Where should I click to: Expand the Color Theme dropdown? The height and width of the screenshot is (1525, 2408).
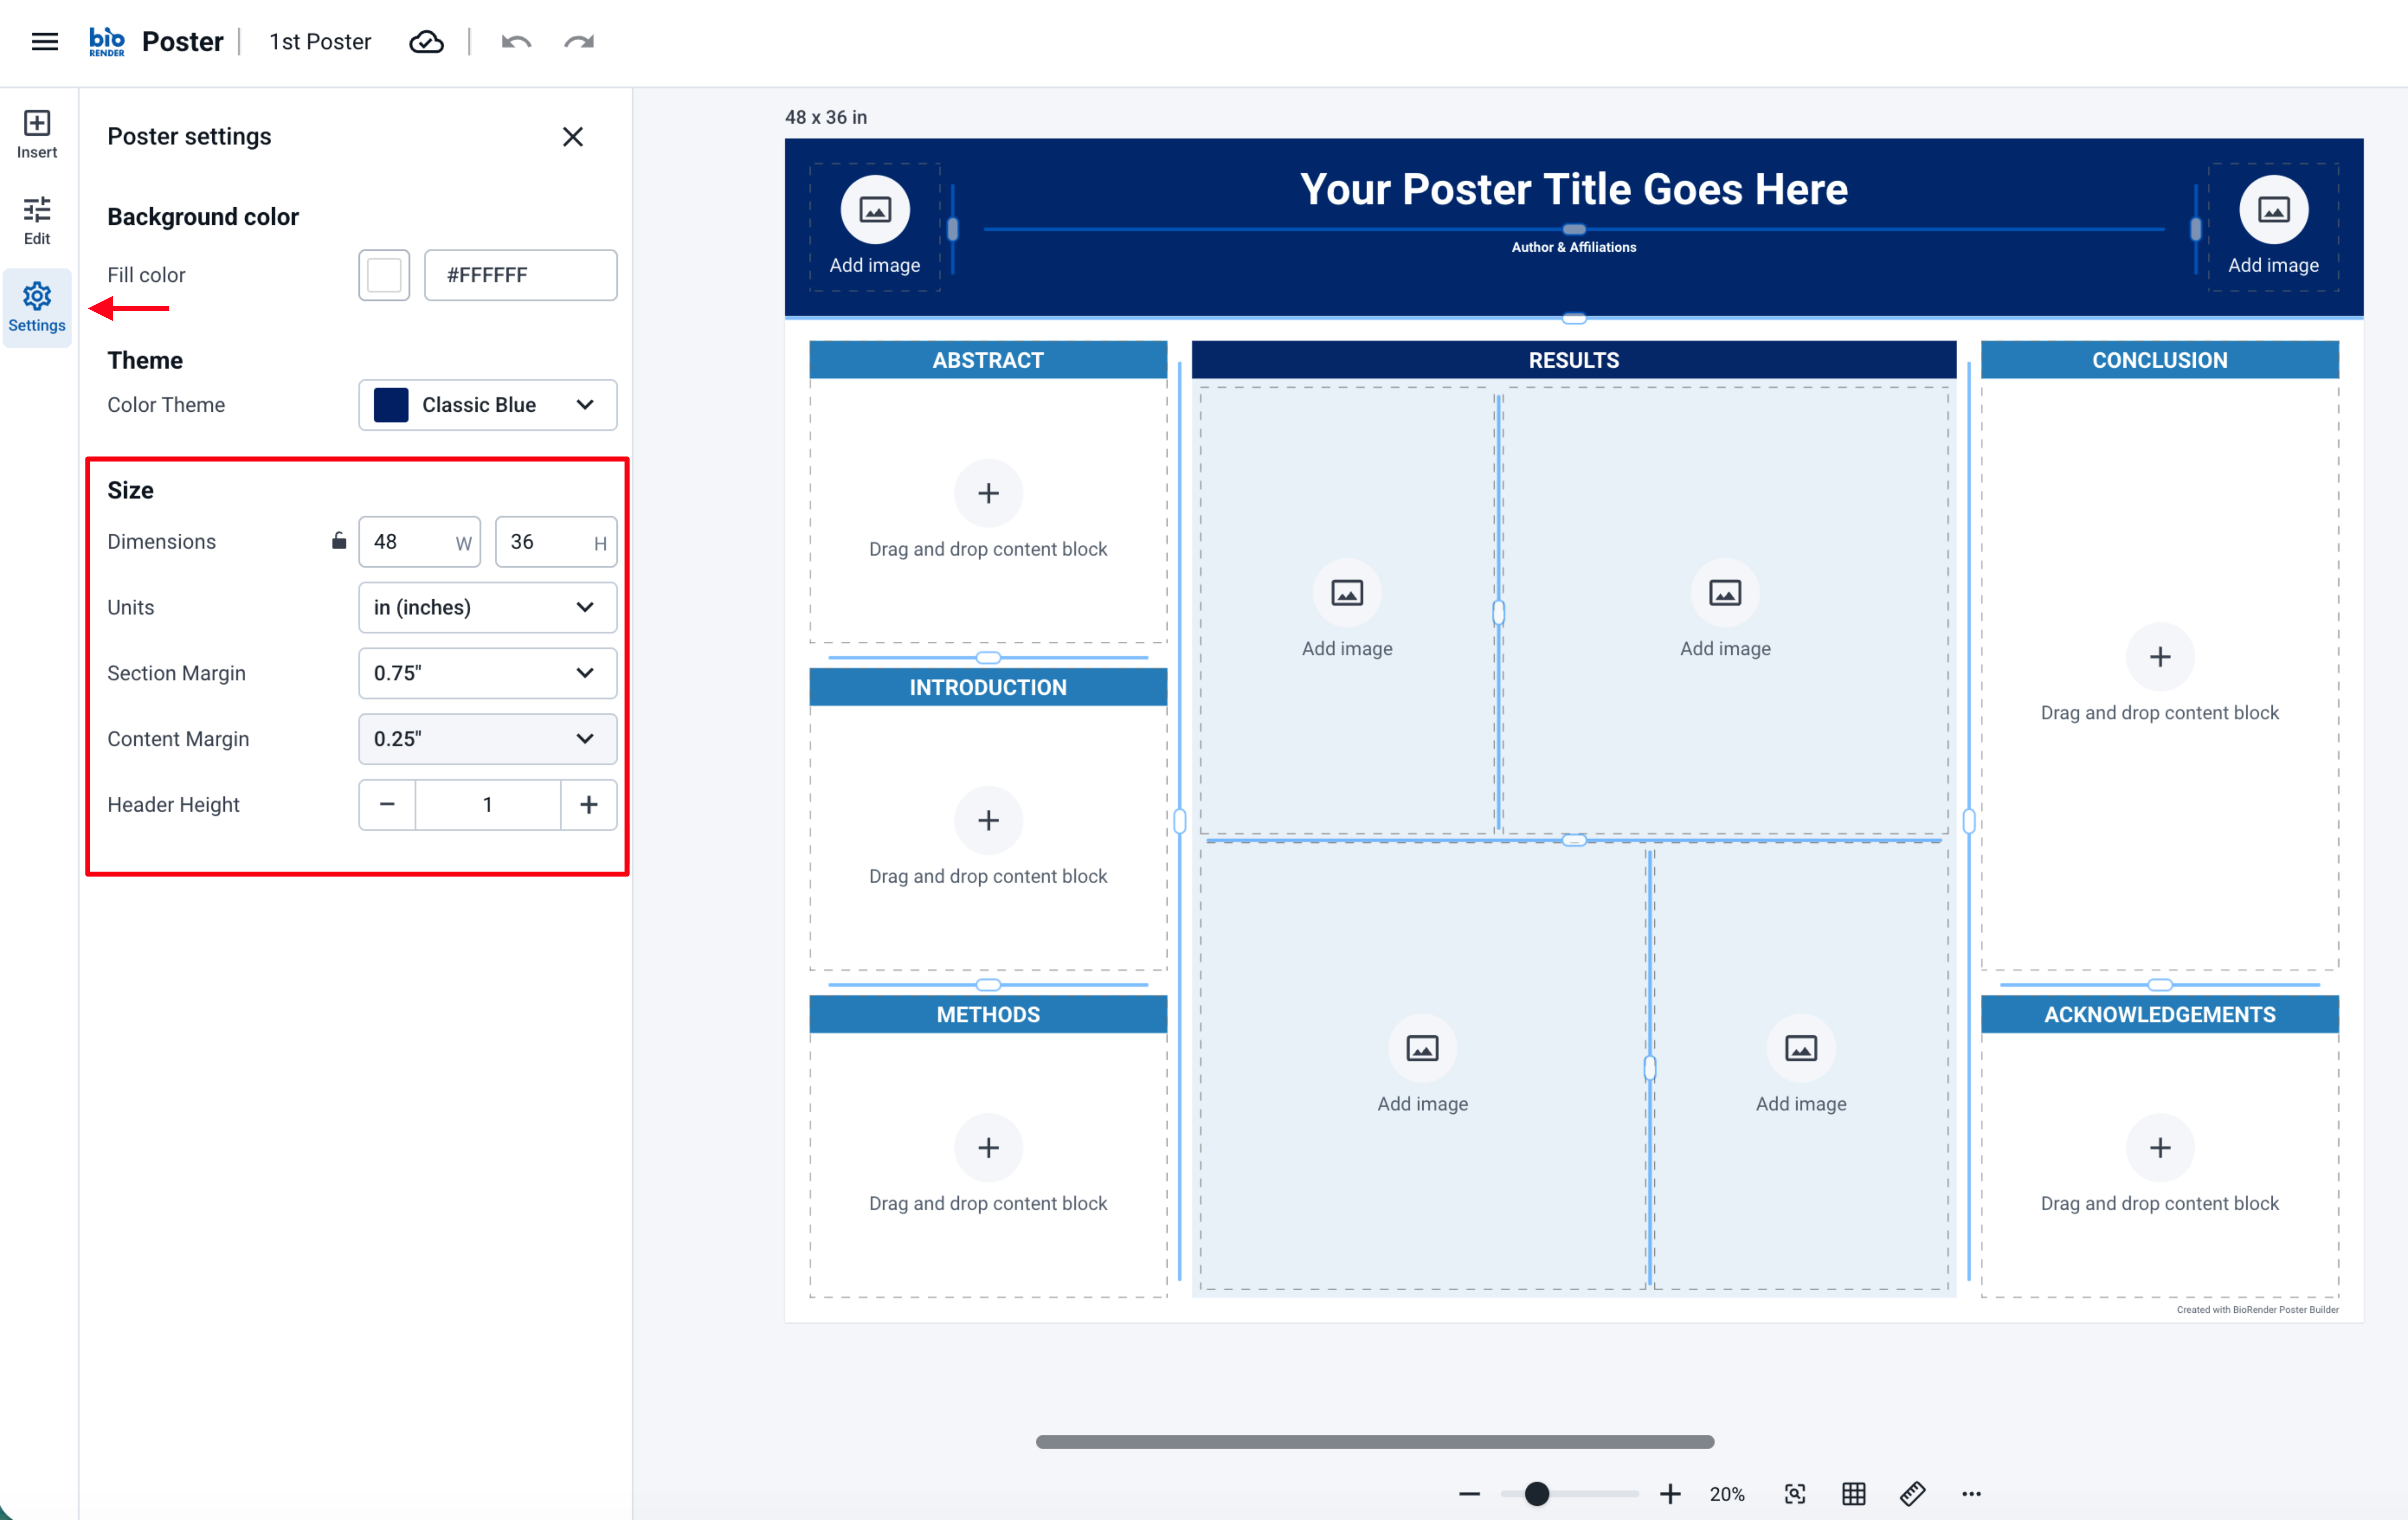(x=488, y=405)
